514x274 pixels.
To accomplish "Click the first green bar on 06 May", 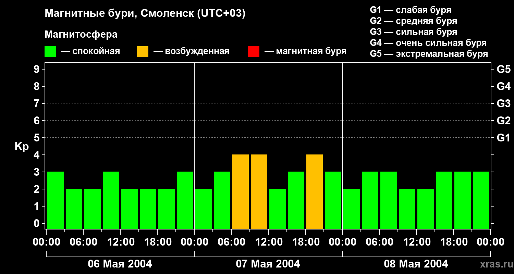I will click(56, 200).
